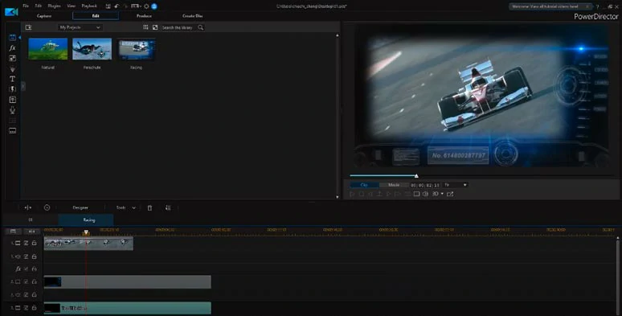Open the Particle Room icon
The width and height of the screenshot is (622, 316).
[x=12, y=68]
